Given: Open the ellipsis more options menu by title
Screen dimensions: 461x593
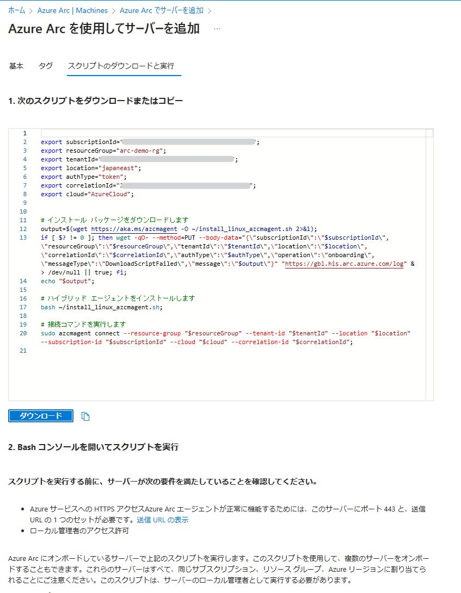Looking at the screenshot, I should [x=217, y=29].
